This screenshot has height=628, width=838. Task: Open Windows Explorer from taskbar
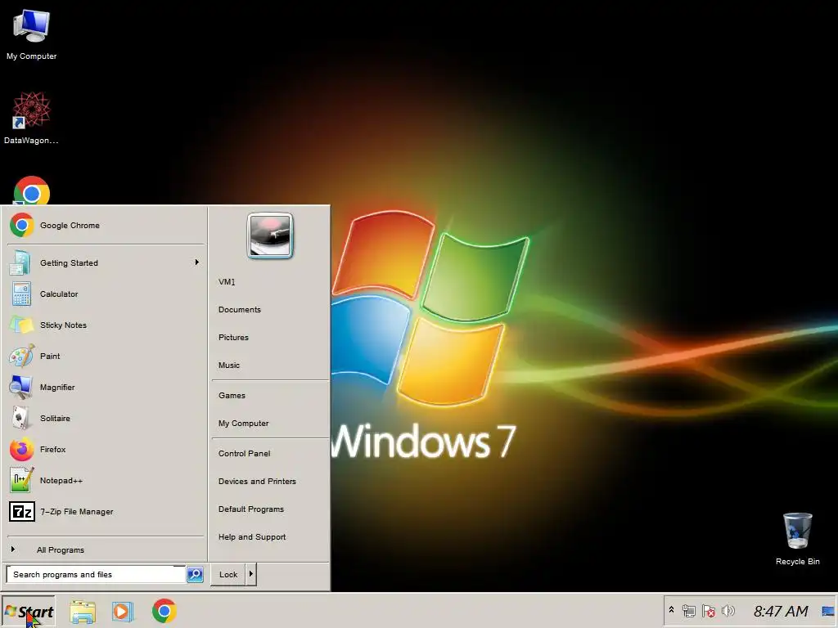[x=83, y=611]
